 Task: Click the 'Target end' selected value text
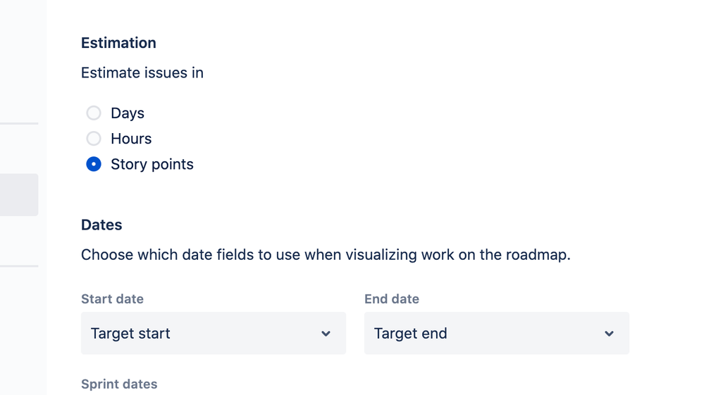410,334
